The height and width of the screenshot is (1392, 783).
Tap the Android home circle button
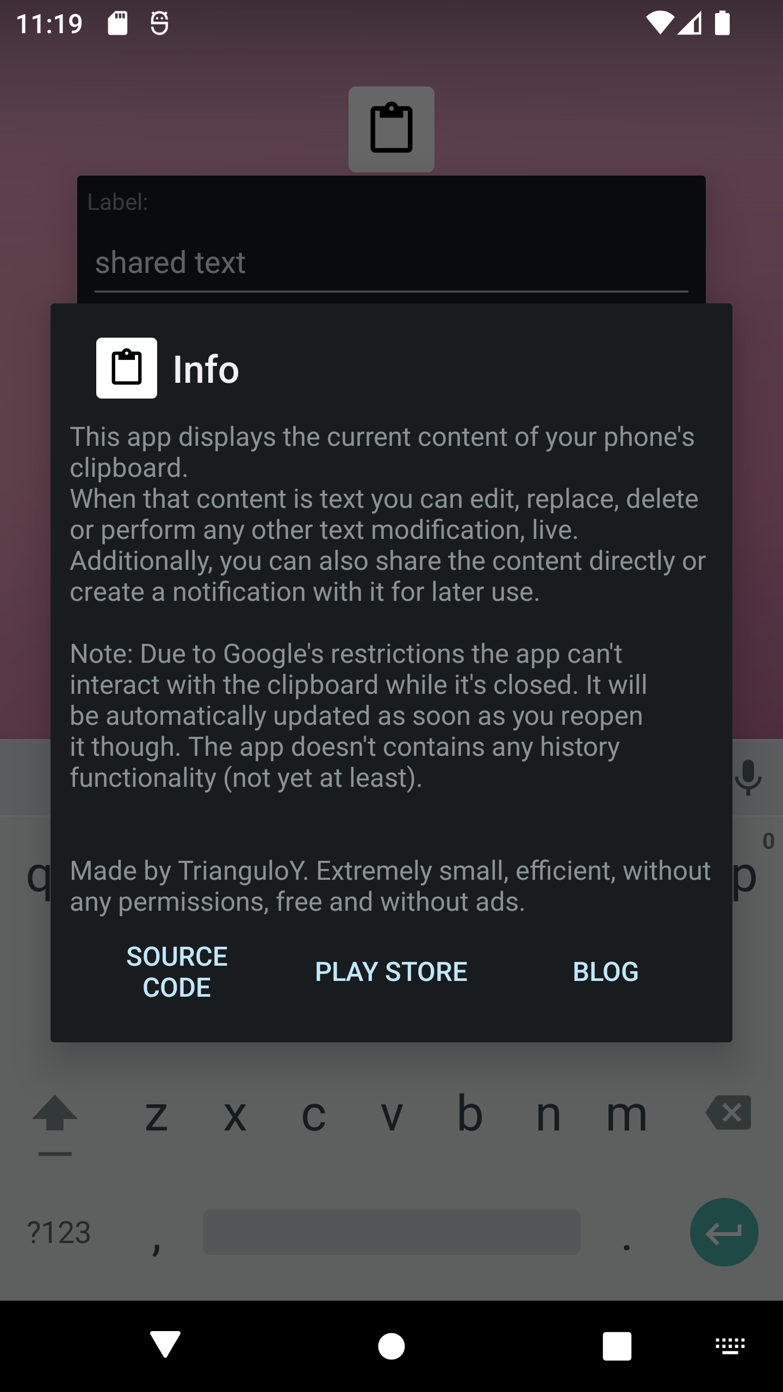tap(391, 1346)
